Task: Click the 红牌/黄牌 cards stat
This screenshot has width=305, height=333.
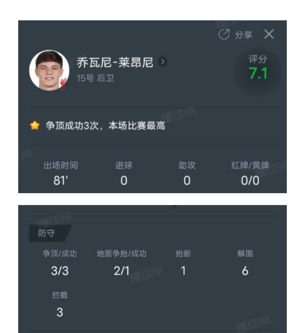Action: (250, 174)
